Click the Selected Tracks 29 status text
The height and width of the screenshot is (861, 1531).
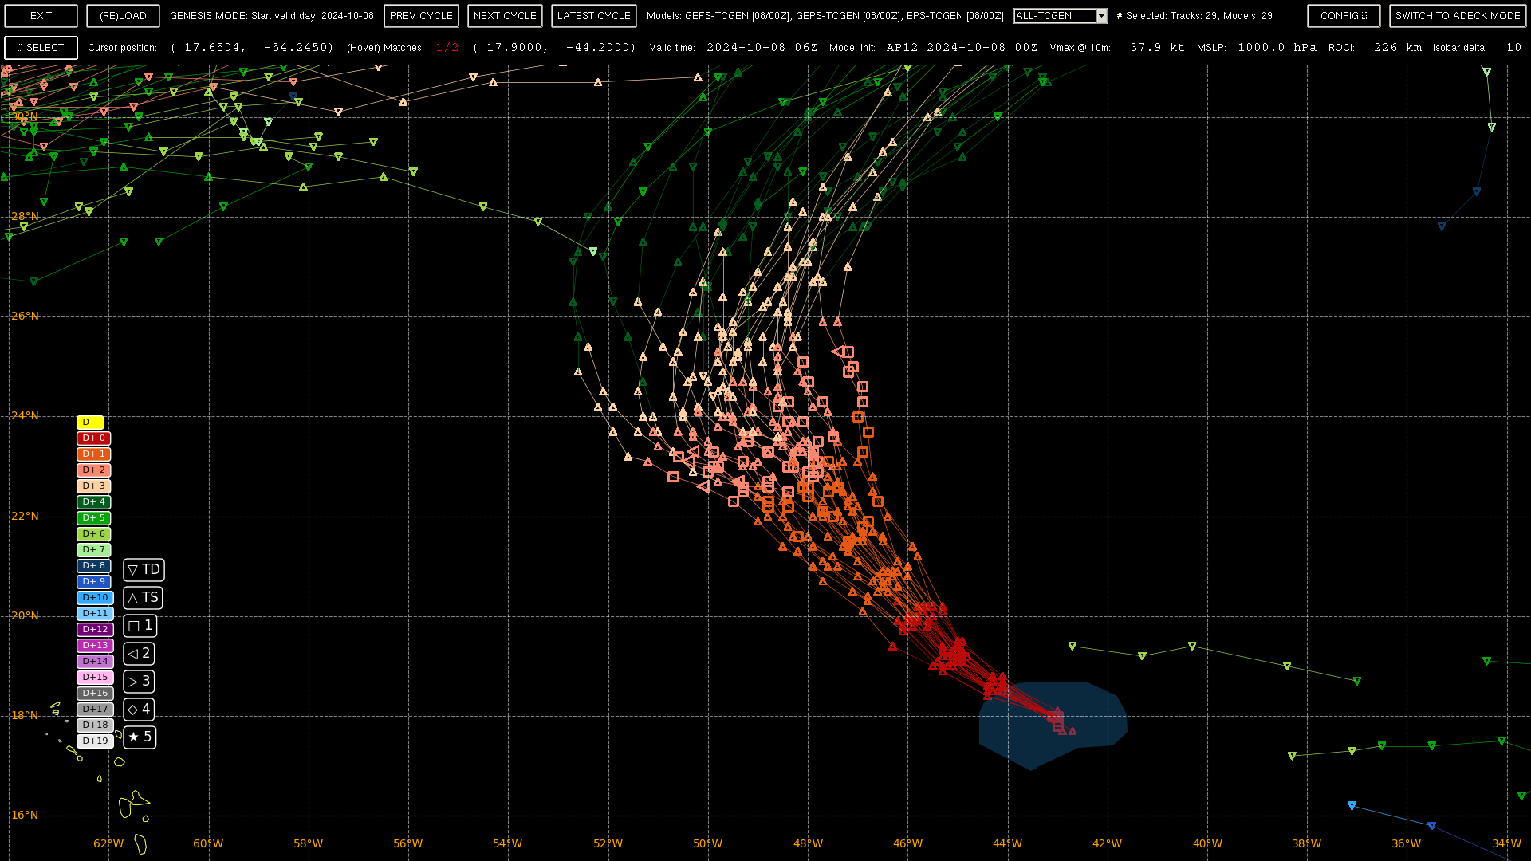point(1194,16)
